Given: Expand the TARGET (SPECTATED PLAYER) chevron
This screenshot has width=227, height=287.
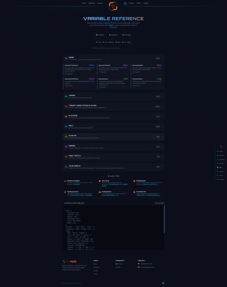Looking at the screenshot, I should tap(162, 106).
